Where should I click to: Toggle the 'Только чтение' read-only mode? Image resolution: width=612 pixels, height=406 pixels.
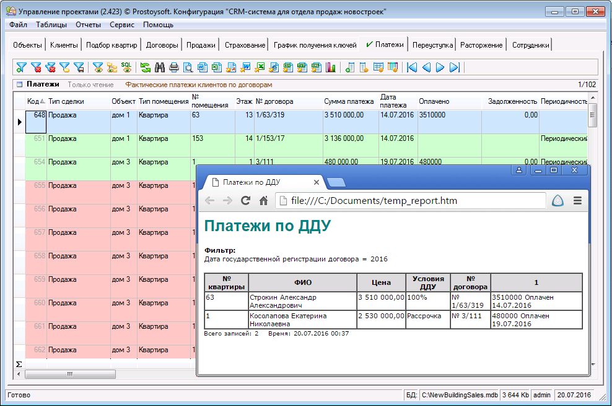coord(90,85)
